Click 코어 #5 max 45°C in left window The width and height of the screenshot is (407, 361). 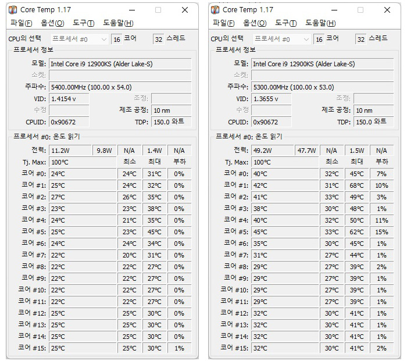(155, 232)
